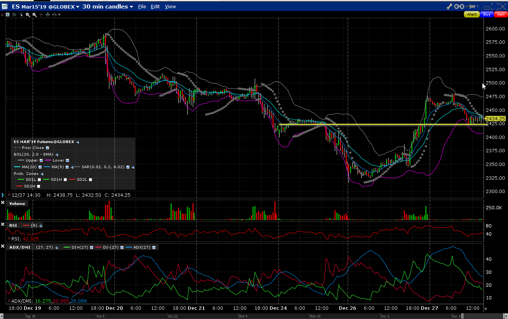Uncheck the Prior Close checkbox
The width and height of the screenshot is (508, 319).
click(47, 148)
